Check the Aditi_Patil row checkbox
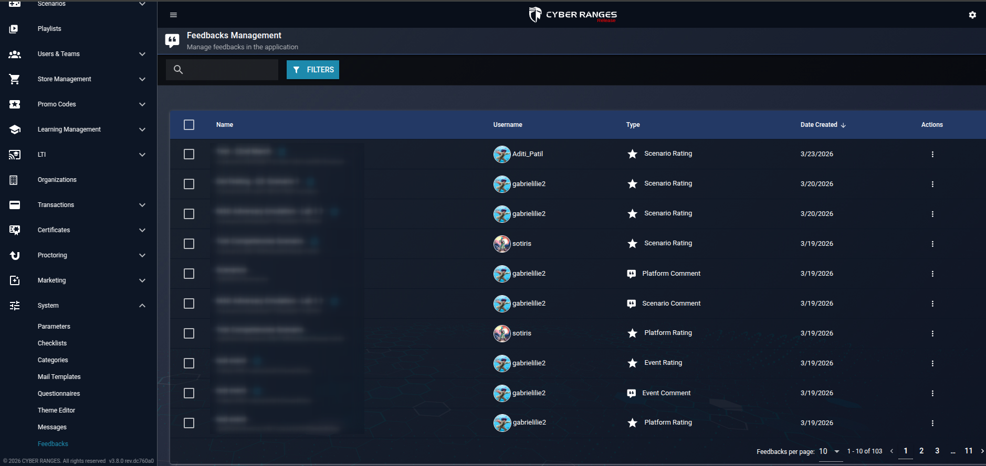 189,154
